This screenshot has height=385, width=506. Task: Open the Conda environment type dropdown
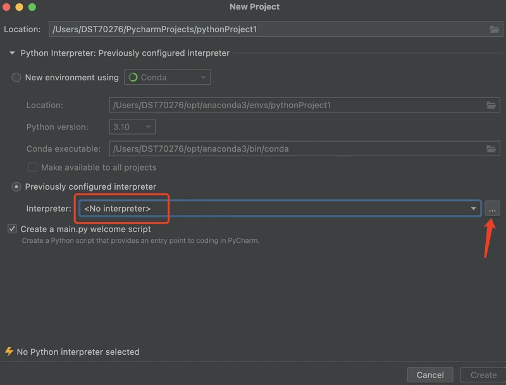coord(167,77)
